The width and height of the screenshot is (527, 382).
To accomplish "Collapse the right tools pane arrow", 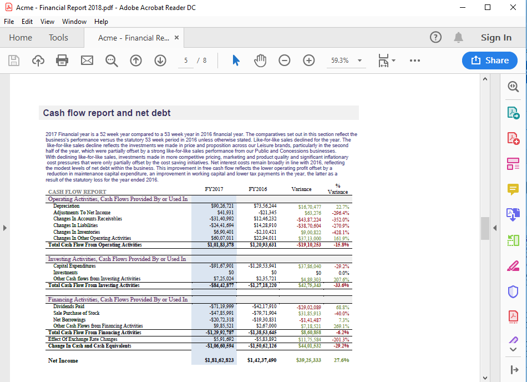I will click(495, 228).
